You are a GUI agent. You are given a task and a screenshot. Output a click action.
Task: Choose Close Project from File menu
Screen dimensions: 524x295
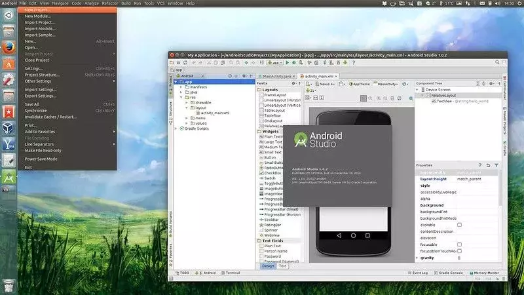[x=67, y=60]
